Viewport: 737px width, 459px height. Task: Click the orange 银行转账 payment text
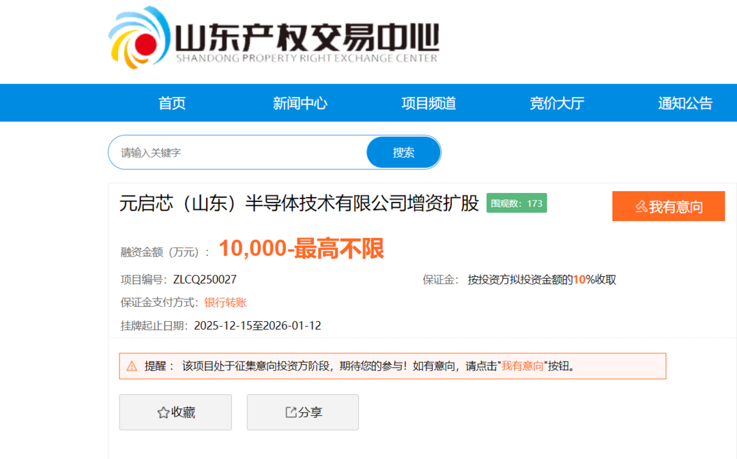click(x=225, y=303)
